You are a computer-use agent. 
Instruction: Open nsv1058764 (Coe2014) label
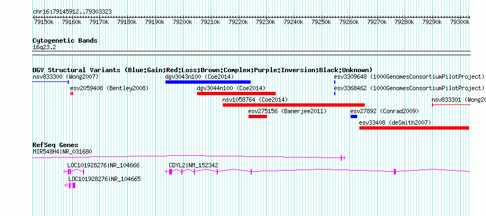click(256, 100)
